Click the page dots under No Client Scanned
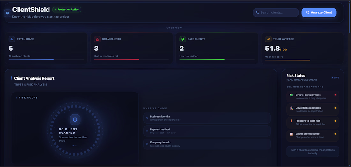Image resolution: width=351 pixels, height=167 pixels. tap(75, 146)
